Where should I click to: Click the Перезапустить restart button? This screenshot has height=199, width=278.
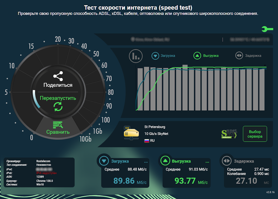tap(59, 97)
